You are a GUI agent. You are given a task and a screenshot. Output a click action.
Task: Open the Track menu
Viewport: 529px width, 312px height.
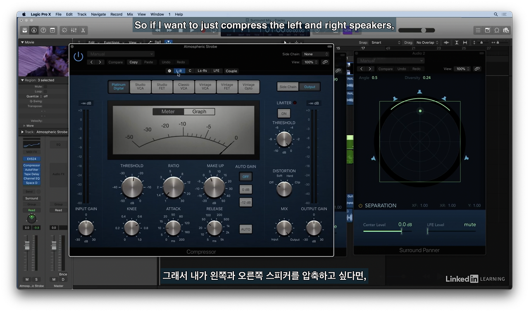82,14
